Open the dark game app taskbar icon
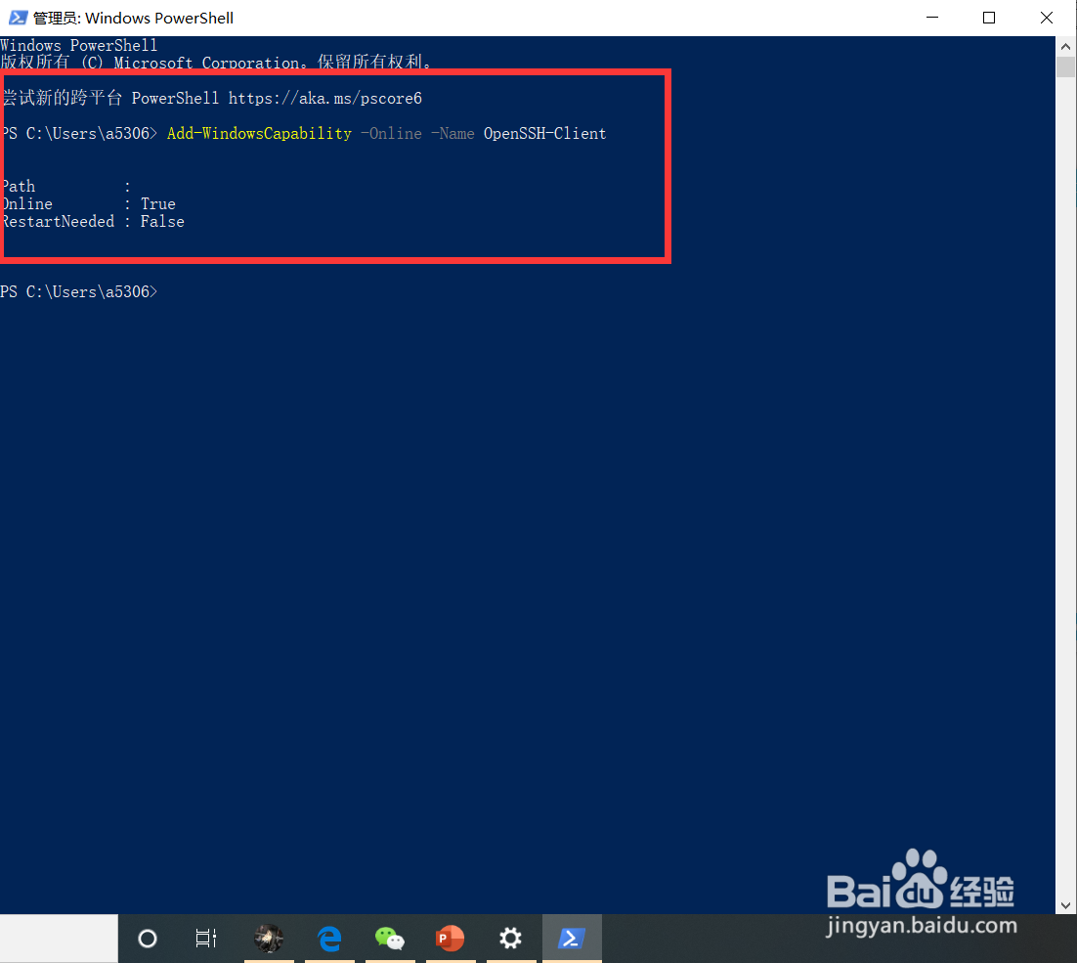Image resolution: width=1077 pixels, height=963 pixels. tap(269, 939)
